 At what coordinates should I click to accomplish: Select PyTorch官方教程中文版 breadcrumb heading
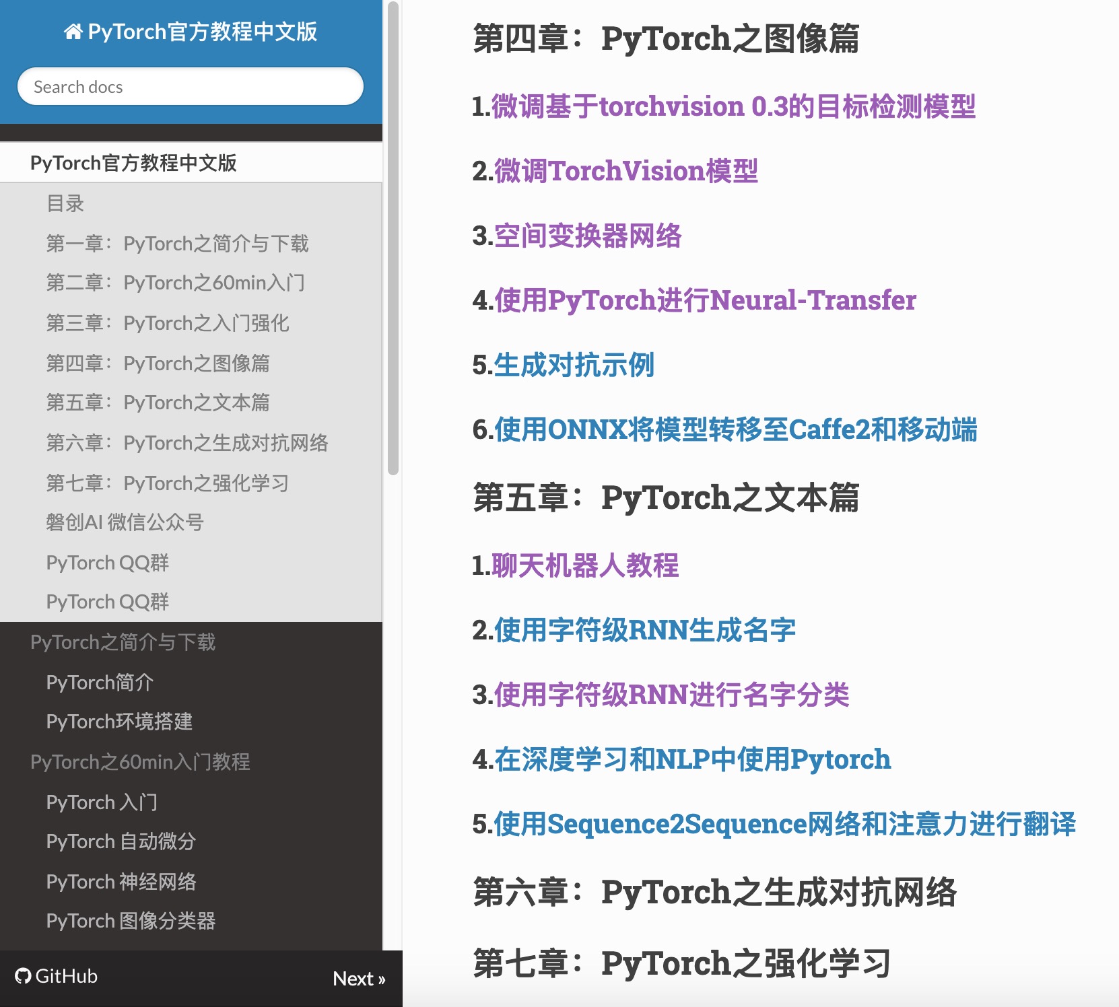point(134,163)
